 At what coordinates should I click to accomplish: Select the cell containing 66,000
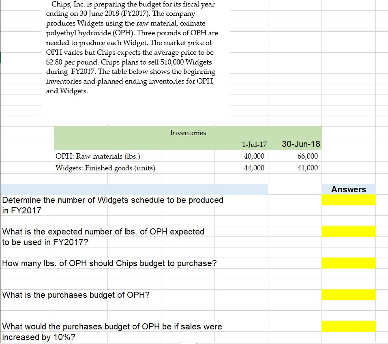(307, 156)
